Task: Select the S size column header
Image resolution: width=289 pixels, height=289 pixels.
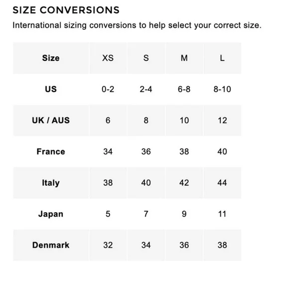Action: (x=146, y=58)
